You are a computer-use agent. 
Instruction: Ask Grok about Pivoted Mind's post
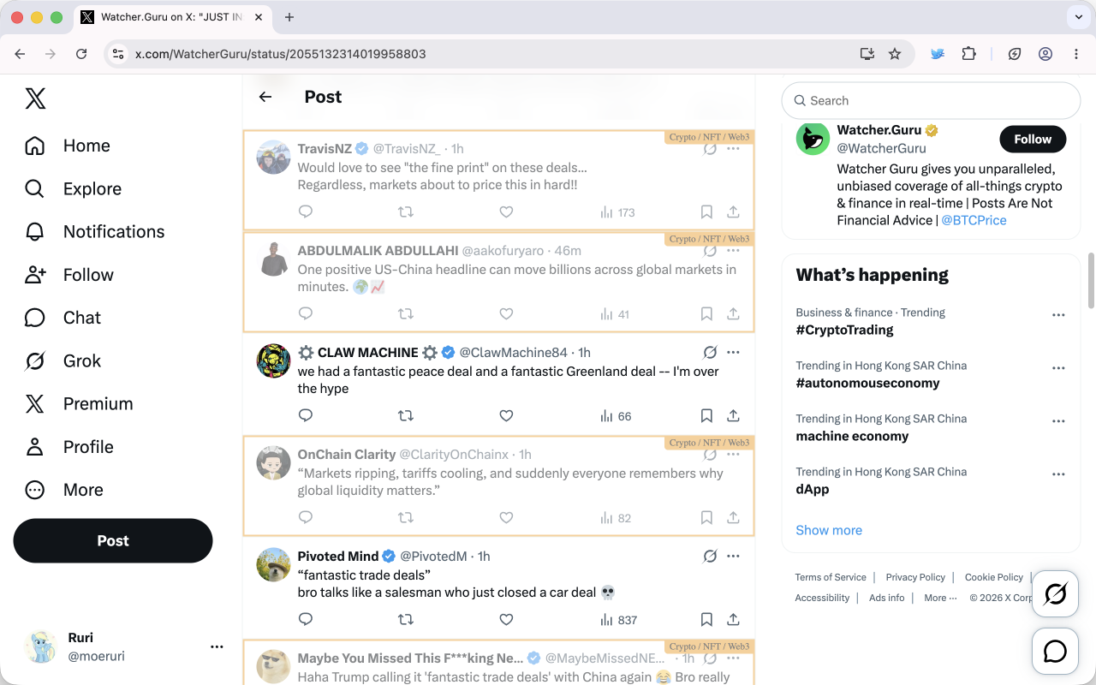710,557
